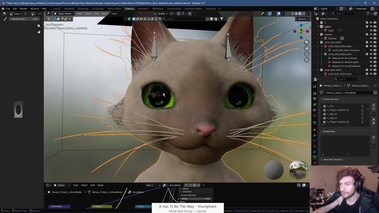Uncheck the Lights collection checkbox
This screenshot has height=213, width=379.
click(x=367, y=27)
